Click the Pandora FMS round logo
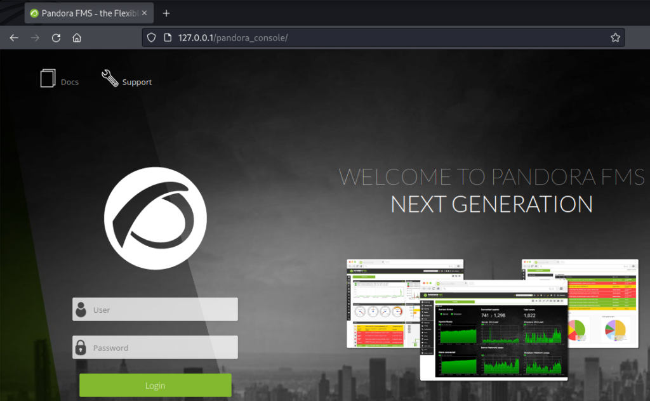Image resolution: width=650 pixels, height=401 pixels. (156, 218)
